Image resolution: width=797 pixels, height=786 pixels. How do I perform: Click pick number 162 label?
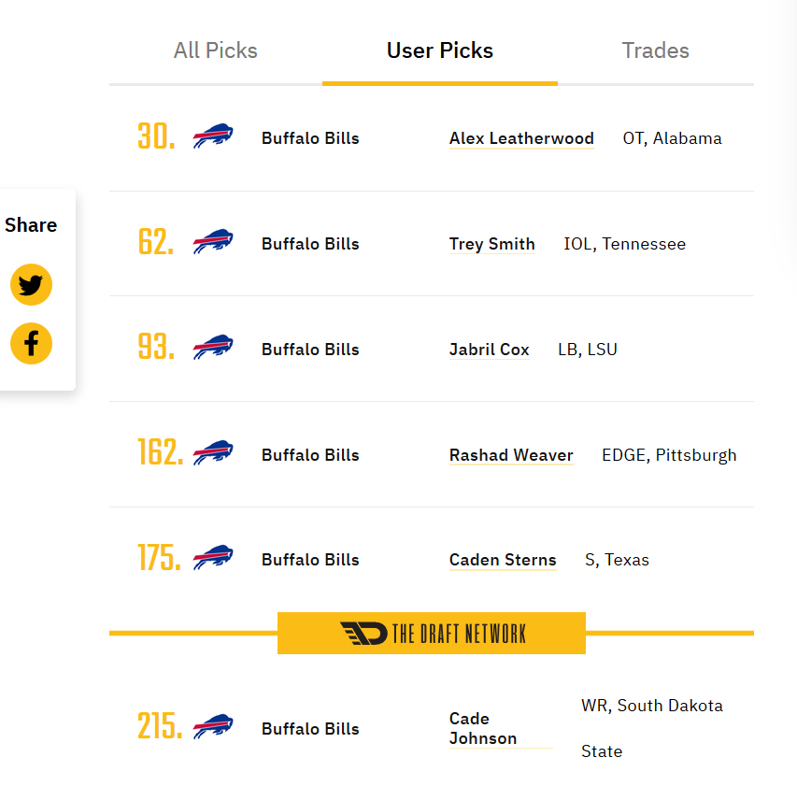coord(160,451)
